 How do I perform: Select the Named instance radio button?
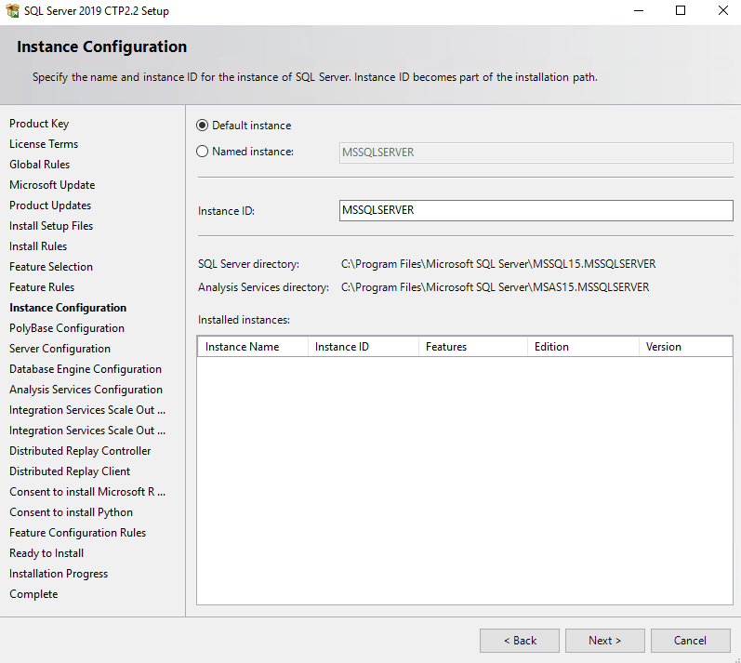(203, 152)
